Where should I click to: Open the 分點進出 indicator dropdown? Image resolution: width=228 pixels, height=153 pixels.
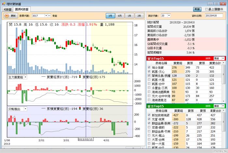[25, 109]
